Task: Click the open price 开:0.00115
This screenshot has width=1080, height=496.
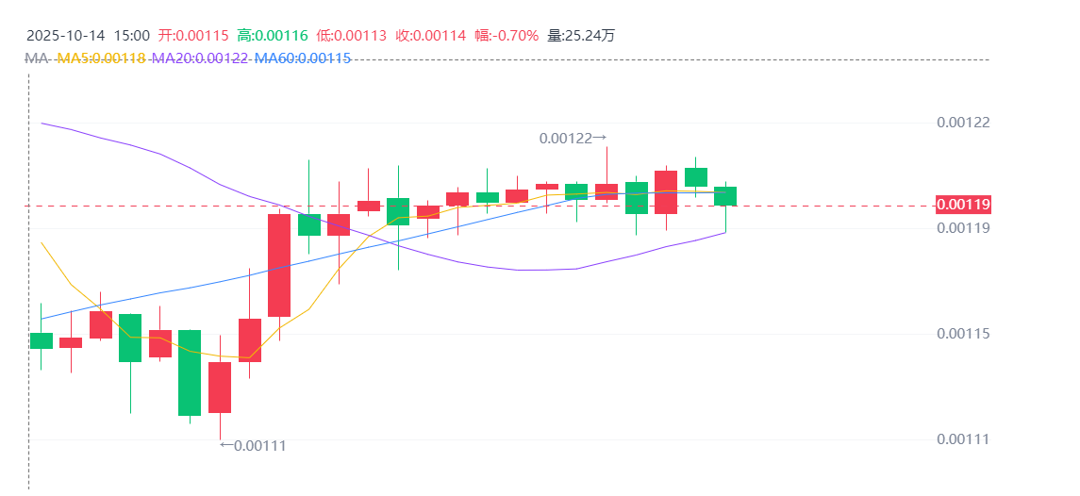Action: click(193, 36)
